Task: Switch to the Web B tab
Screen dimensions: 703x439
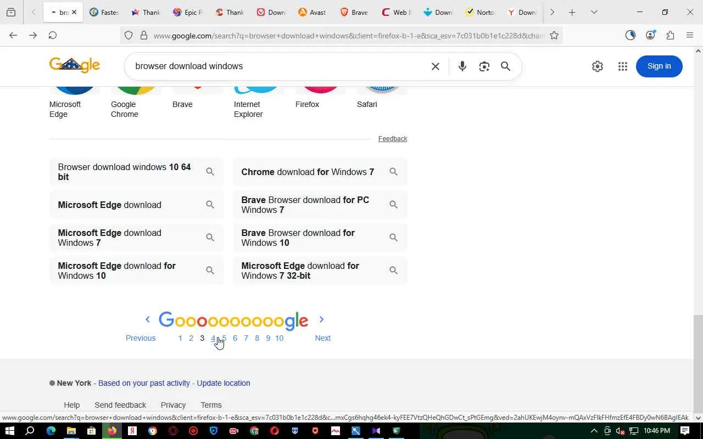Action: [397, 12]
